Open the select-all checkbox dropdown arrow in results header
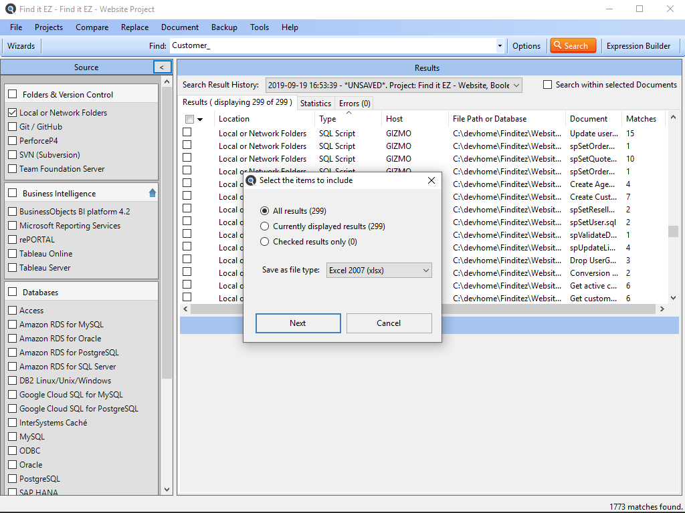Image resolution: width=685 pixels, height=513 pixels. [200, 120]
